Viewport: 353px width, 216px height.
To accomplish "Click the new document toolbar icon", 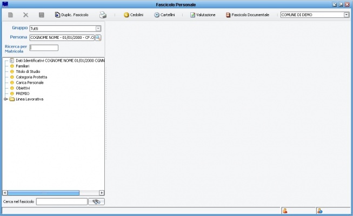I will (10, 15).
